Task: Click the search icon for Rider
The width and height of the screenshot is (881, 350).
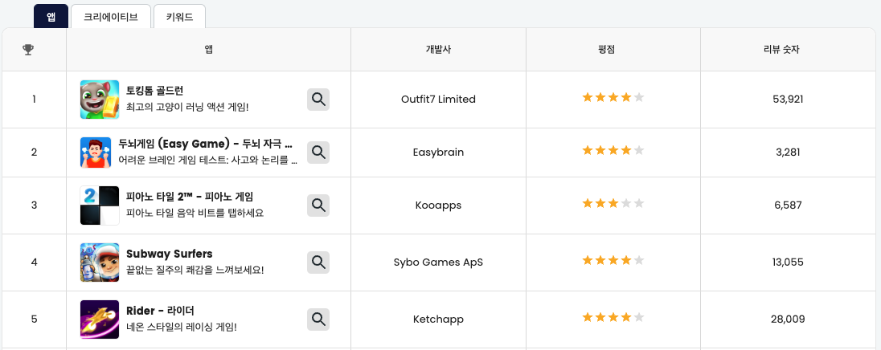Action: (318, 319)
